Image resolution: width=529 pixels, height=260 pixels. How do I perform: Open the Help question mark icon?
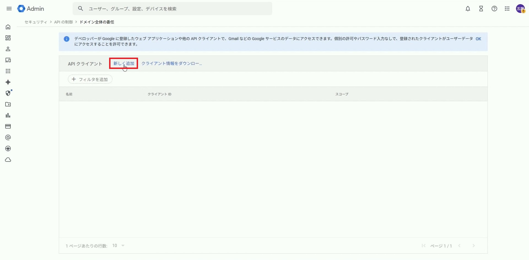[494, 9]
